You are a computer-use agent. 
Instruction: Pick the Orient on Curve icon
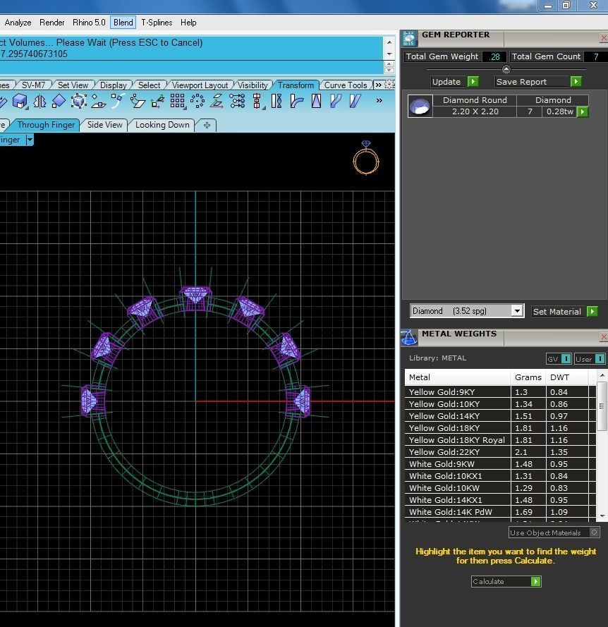[118, 101]
